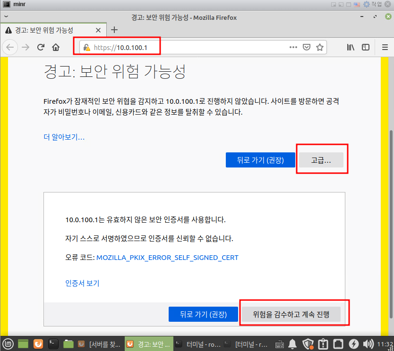Image resolution: width=394 pixels, height=351 pixels.
Task: Open the power manager lightning icon
Action: click(x=354, y=344)
